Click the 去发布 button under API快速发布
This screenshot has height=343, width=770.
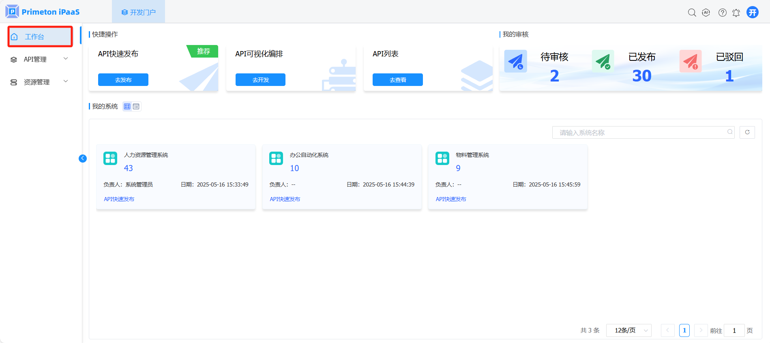click(123, 80)
